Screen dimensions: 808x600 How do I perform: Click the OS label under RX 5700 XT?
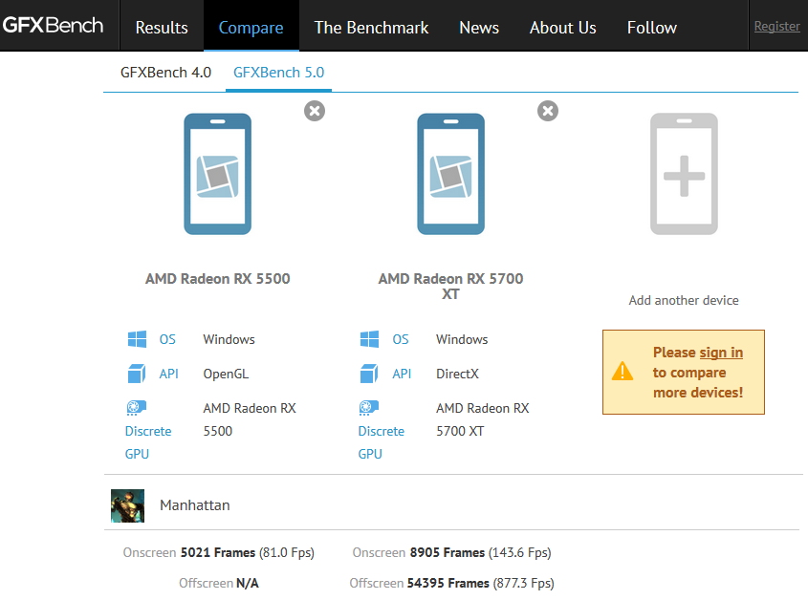[x=401, y=339]
